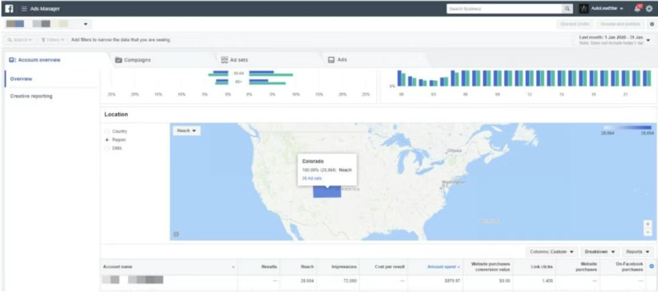The width and height of the screenshot is (658, 292).
Task: Click the highlighted Colorado region on map
Action: (x=327, y=192)
